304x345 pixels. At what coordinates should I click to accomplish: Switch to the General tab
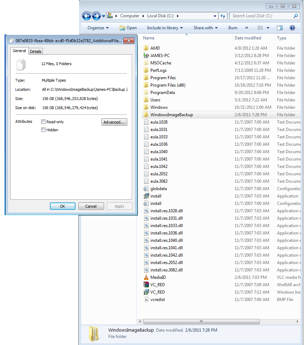(19, 51)
